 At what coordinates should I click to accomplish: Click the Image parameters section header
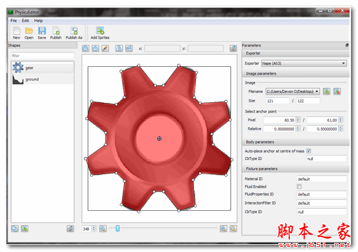pyautogui.click(x=296, y=73)
